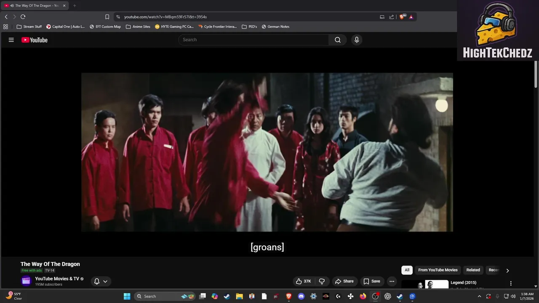Click the page vertical scrollbar thumb
Image resolution: width=539 pixels, height=303 pixels.
coord(536,74)
